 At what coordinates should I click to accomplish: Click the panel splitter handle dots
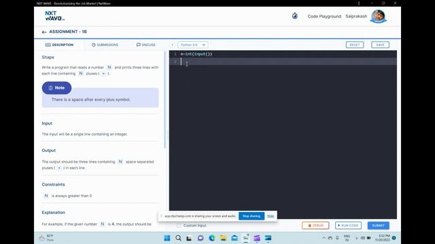(x=167, y=135)
